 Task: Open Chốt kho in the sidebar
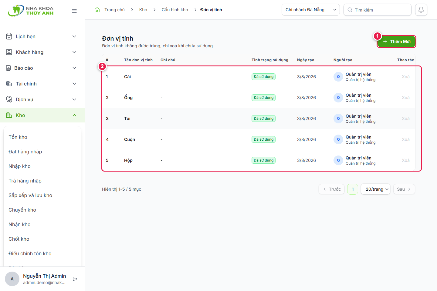click(19, 239)
